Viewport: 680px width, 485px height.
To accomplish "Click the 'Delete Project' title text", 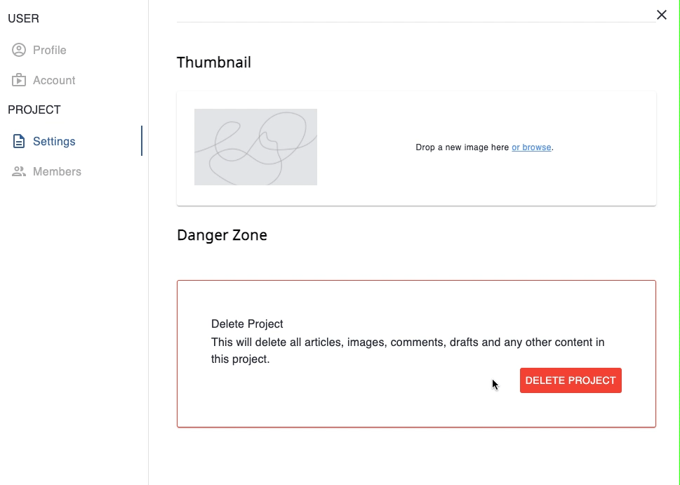I will 247,324.
